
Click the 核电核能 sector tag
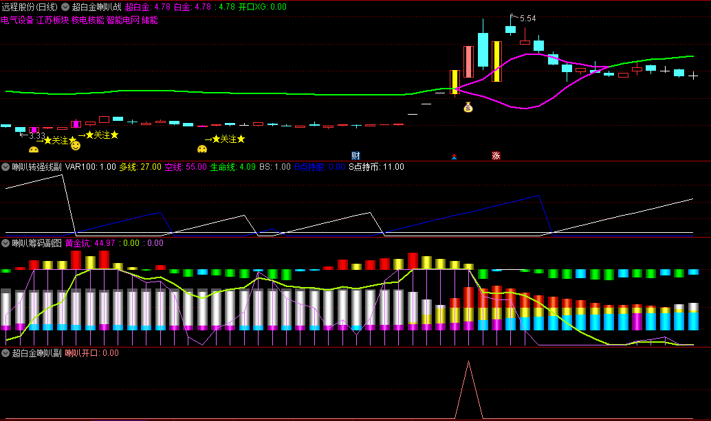[88, 21]
